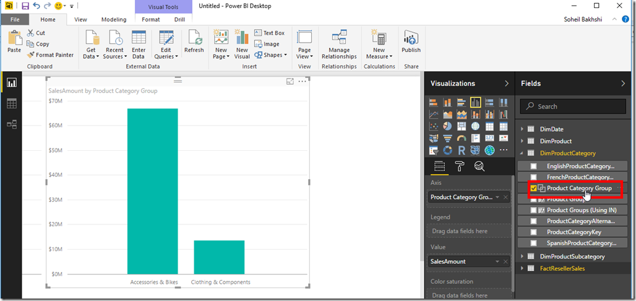
Task: Expand the DimDate table
Action: point(522,129)
